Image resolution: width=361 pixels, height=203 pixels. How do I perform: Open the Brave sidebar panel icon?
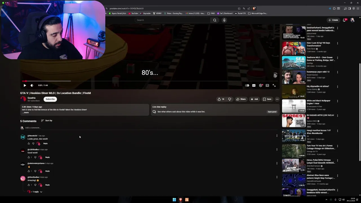[349, 8]
